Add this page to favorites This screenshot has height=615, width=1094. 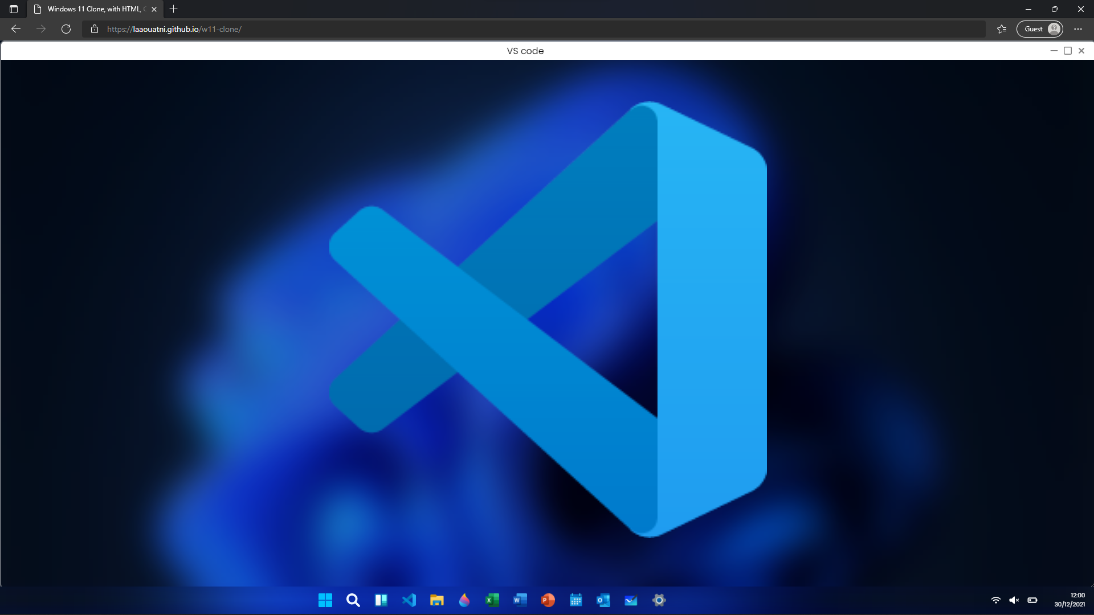coord(1002,29)
